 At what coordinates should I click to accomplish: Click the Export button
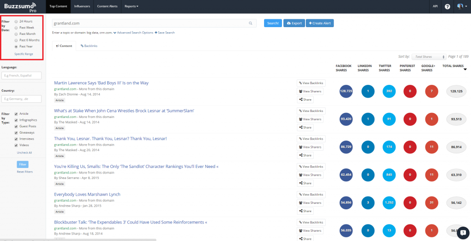coord(294,23)
